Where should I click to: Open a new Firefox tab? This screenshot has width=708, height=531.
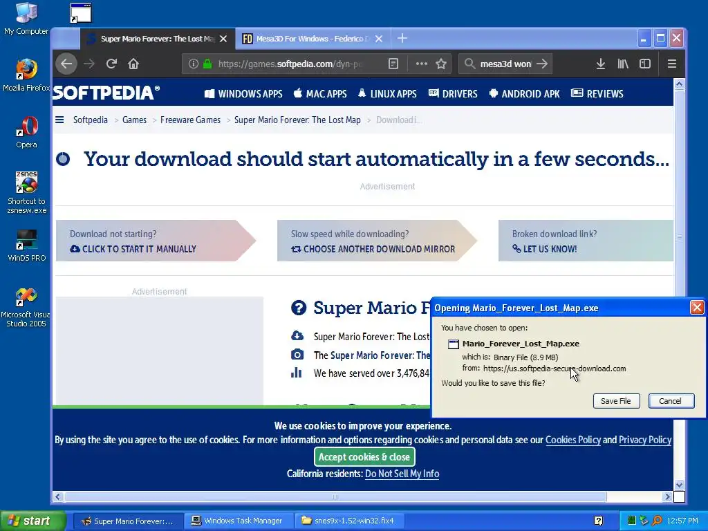[x=402, y=39]
